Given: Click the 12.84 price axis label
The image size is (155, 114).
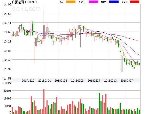Looking at the screenshot, I should tap(7, 51).
